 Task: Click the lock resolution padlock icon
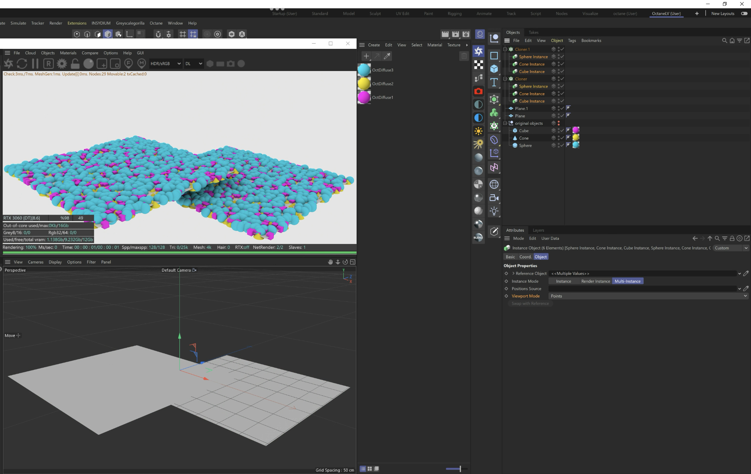coord(75,64)
